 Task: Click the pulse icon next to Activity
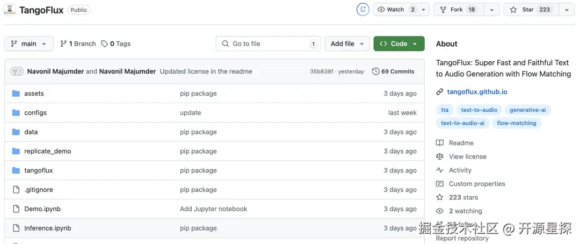pos(440,170)
